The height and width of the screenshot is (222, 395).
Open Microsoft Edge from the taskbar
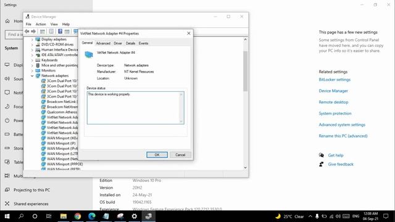click(92, 216)
